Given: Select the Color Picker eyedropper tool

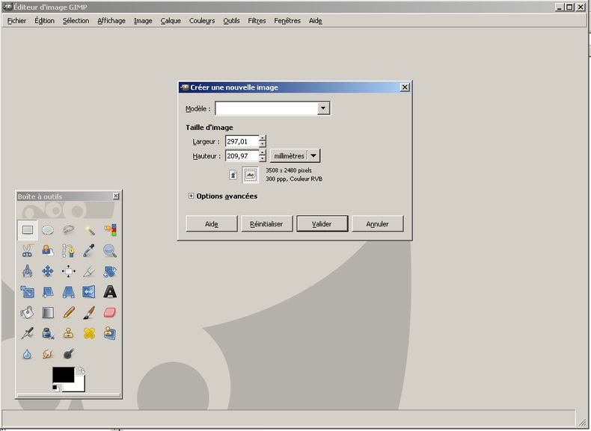Looking at the screenshot, I should click(89, 251).
